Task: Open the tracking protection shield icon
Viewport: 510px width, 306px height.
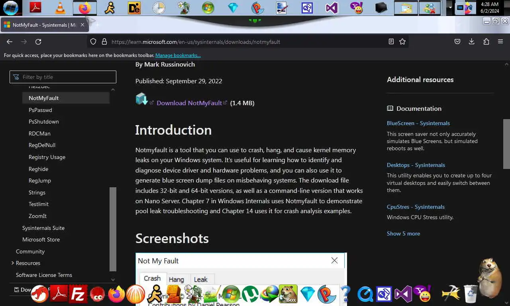Action: (x=93, y=41)
